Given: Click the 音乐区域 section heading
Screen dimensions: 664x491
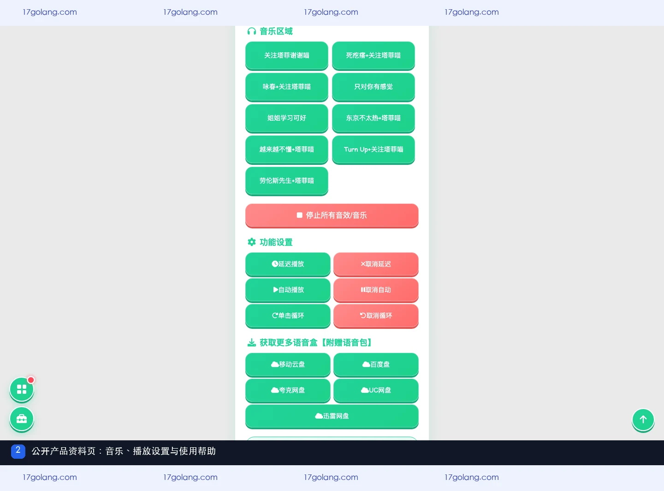Looking at the screenshot, I should tap(270, 31).
